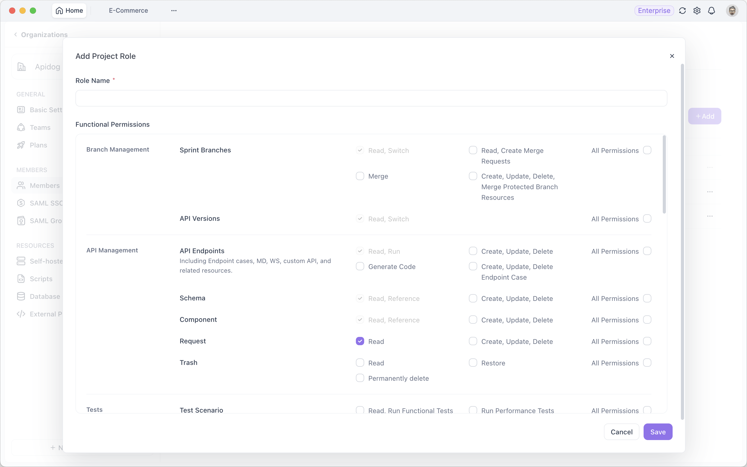Enable All Permissions for Schema

pyautogui.click(x=647, y=298)
